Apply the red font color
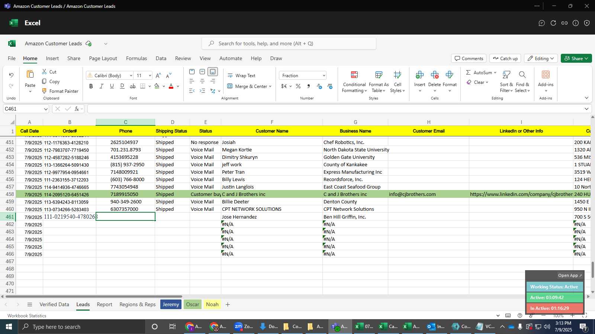This screenshot has width=595, height=334. coord(171,86)
